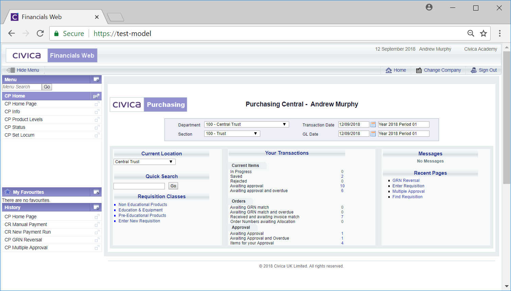Open Find Requisition recent page
Image resolution: width=511 pixels, height=291 pixels.
[407, 197]
